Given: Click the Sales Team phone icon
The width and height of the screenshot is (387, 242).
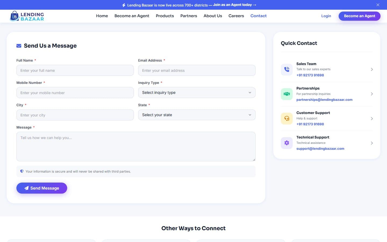Looking at the screenshot, I should [287, 69].
